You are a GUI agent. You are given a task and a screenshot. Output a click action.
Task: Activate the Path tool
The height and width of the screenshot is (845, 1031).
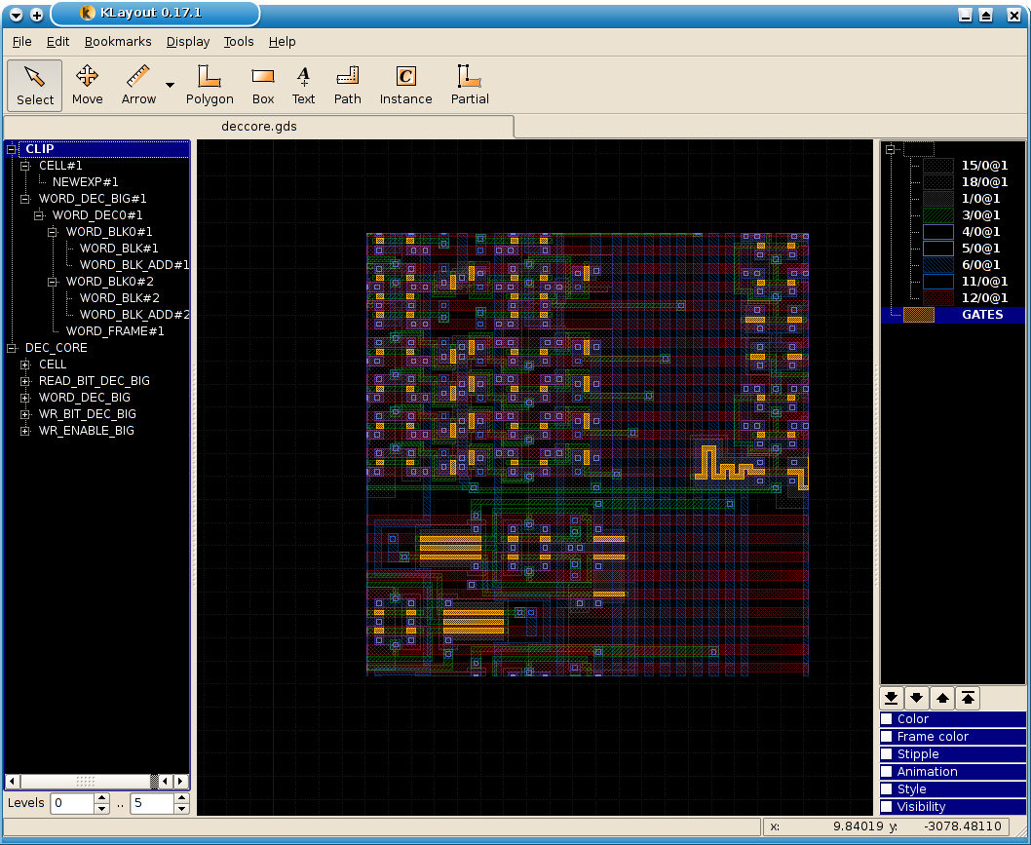(x=347, y=85)
